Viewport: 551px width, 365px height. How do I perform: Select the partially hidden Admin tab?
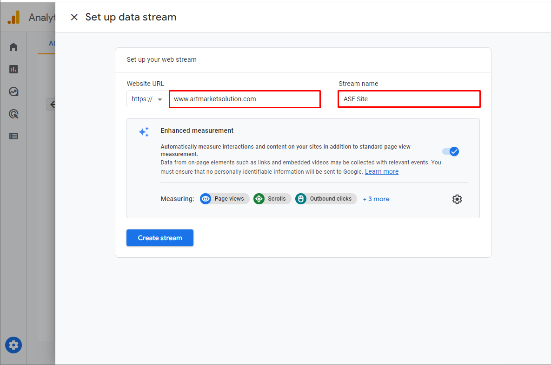tap(52, 44)
